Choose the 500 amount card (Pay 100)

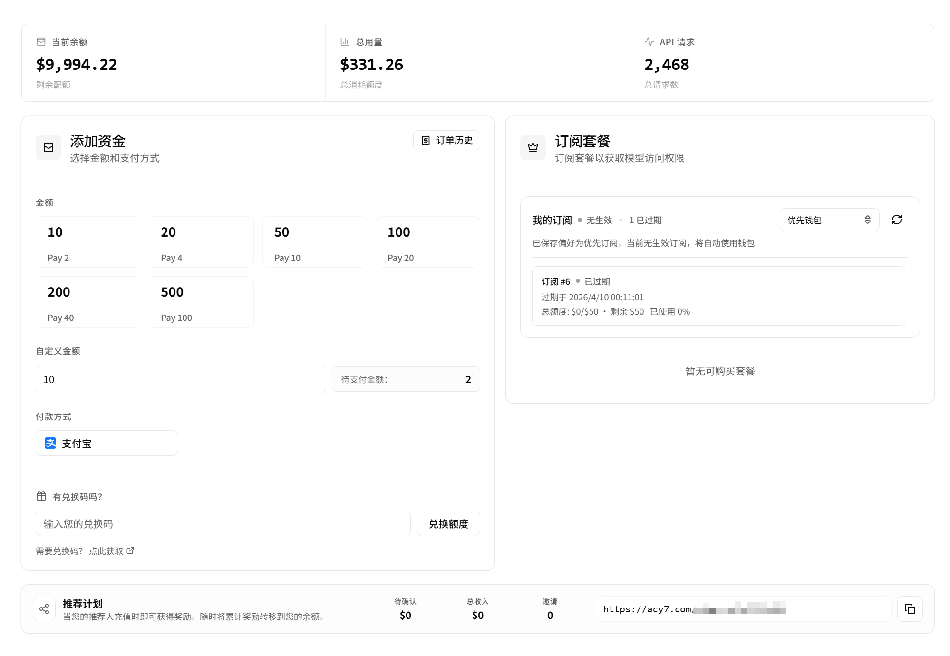pyautogui.click(x=201, y=302)
